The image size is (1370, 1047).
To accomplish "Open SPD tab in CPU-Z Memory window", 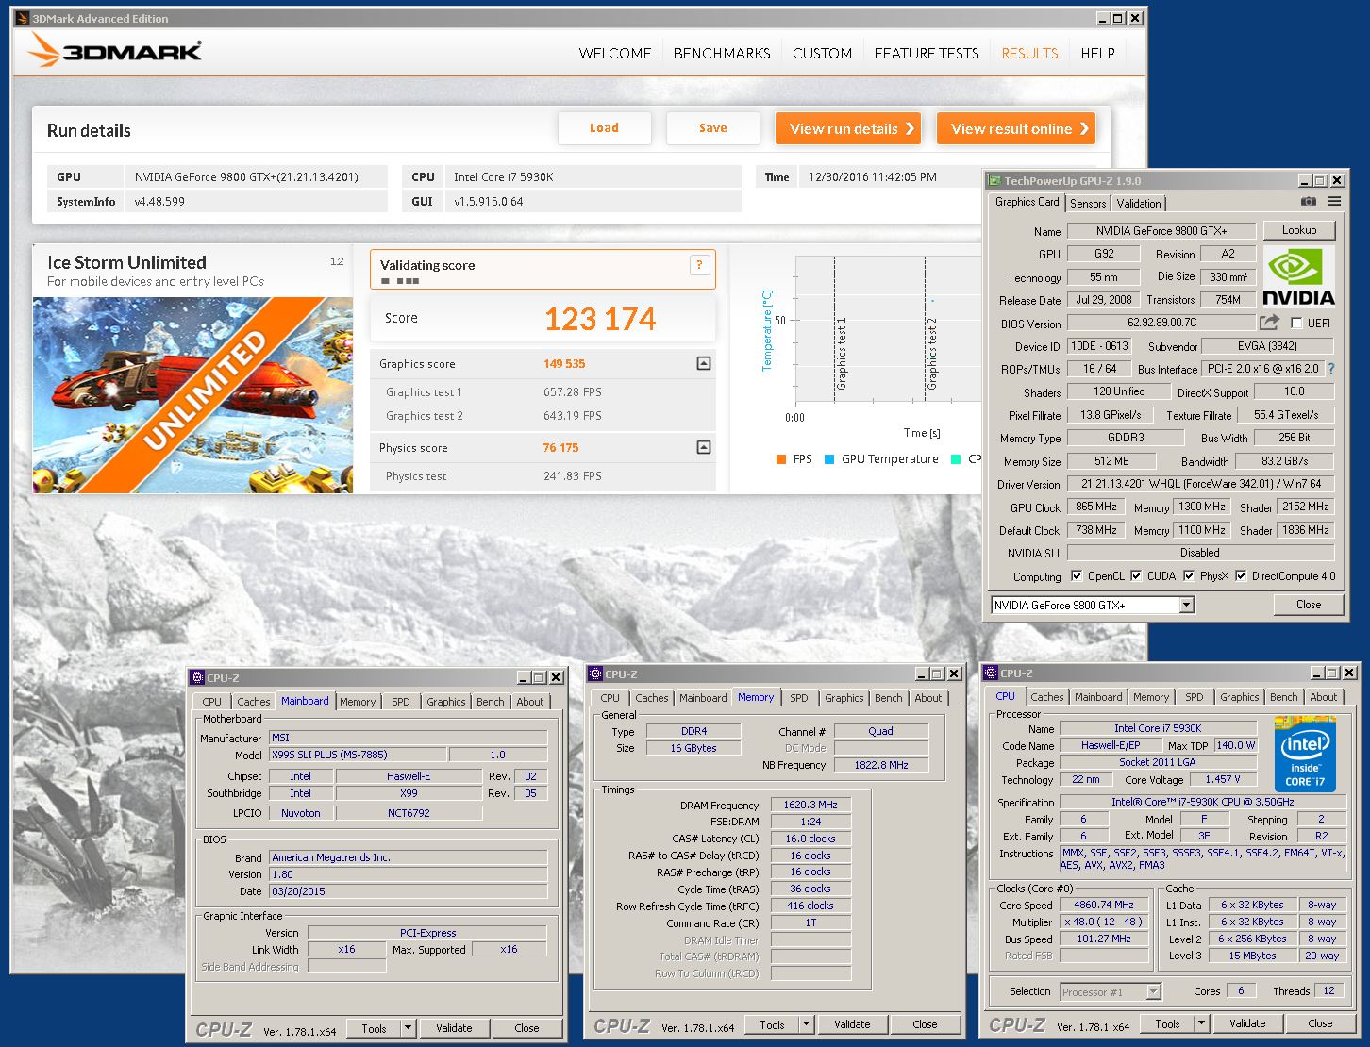I will click(799, 698).
